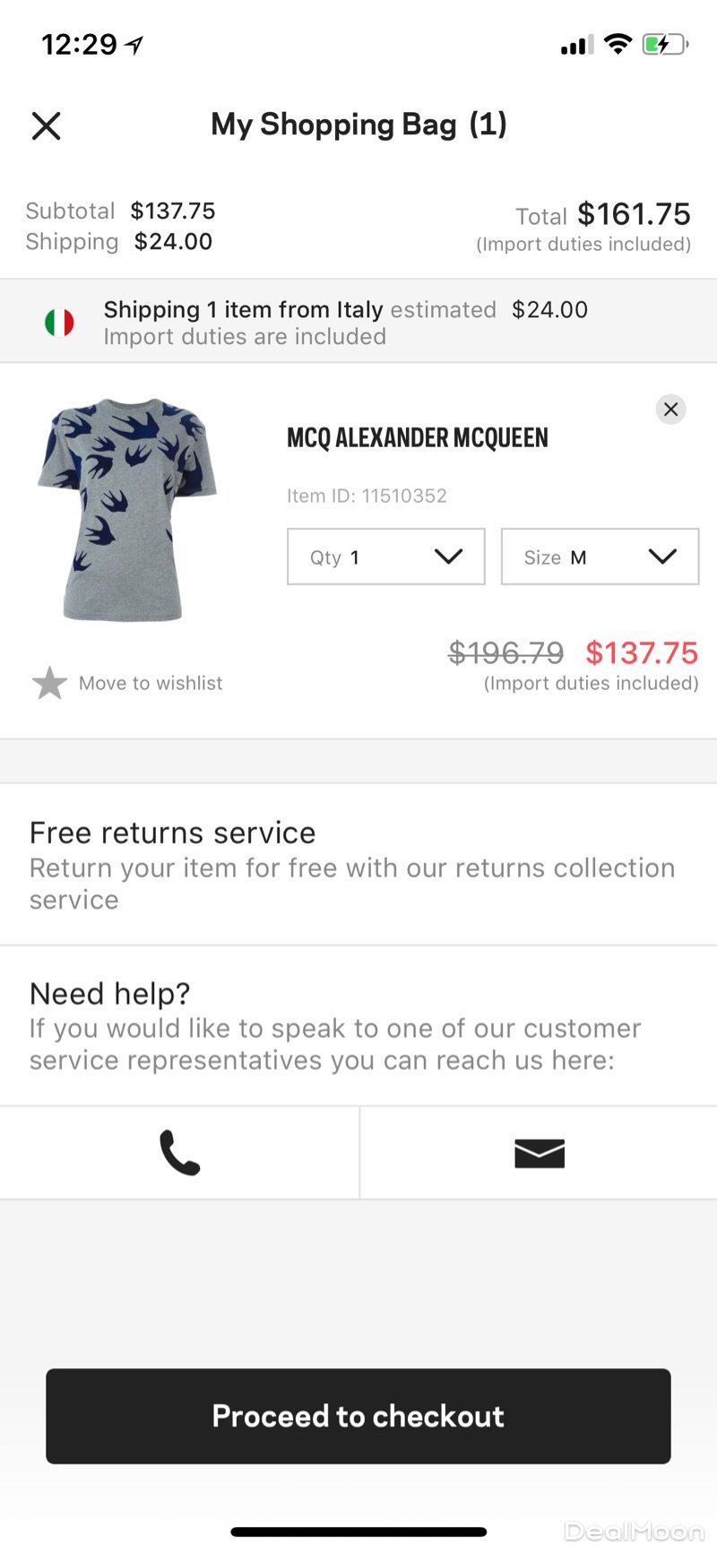Tap the star wishlist icon
This screenshot has width=717, height=1553.
click(x=49, y=683)
